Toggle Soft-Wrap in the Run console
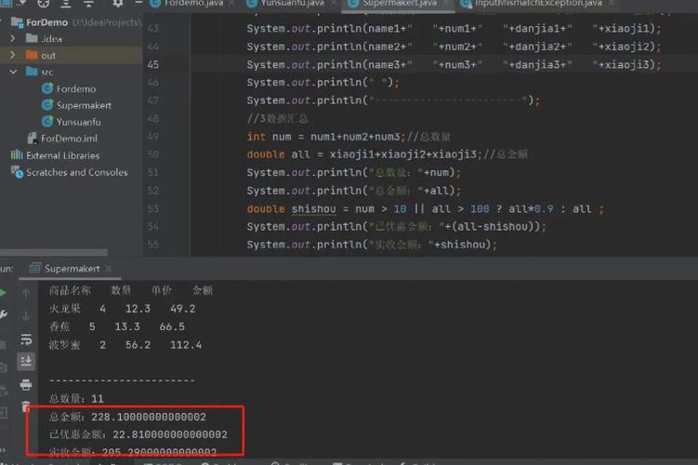Screen dimensions: 698x465 26,339
